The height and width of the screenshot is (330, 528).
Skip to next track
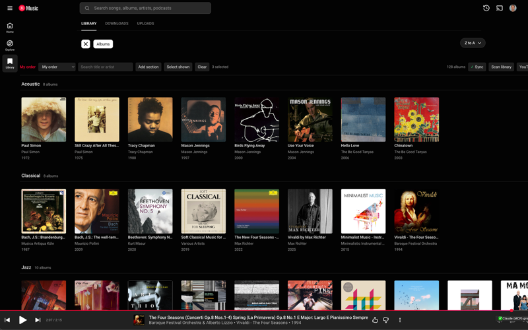38,320
